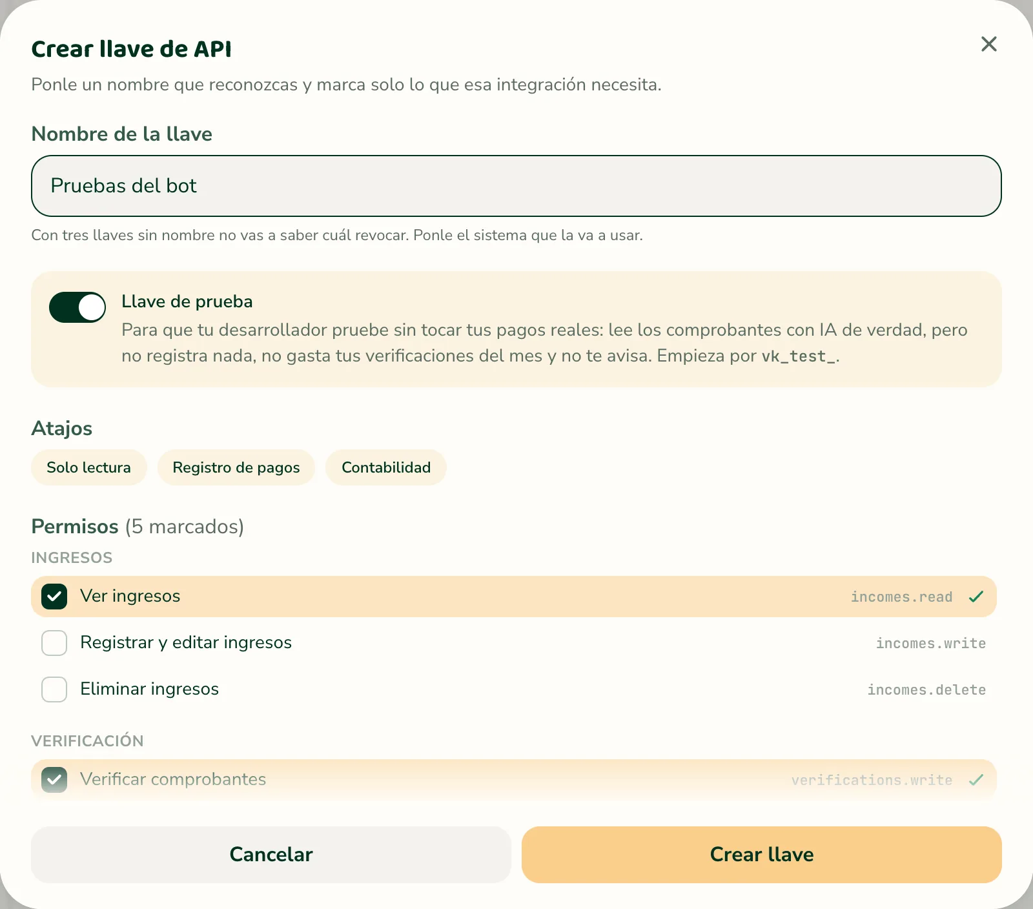Check Registrar y editar ingresos permission
The width and height of the screenshot is (1033, 909).
[54, 643]
